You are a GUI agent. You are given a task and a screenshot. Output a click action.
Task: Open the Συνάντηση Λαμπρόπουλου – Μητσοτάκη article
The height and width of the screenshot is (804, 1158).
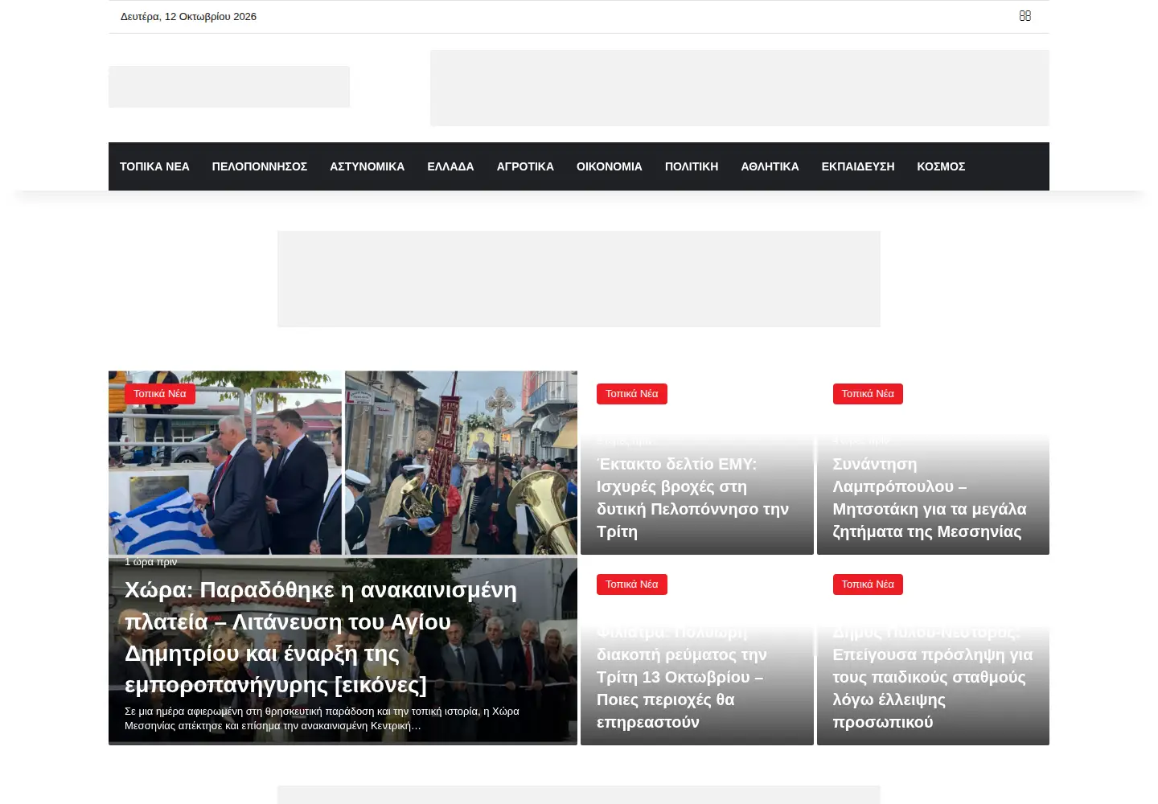coord(930,498)
